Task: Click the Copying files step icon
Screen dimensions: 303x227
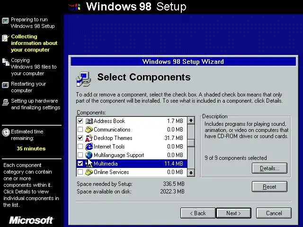Action: tap(6, 62)
